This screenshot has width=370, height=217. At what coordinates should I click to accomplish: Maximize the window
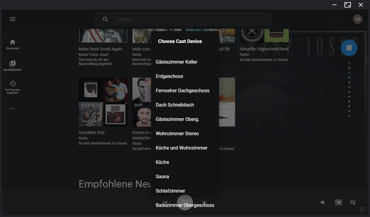tap(348, 5)
